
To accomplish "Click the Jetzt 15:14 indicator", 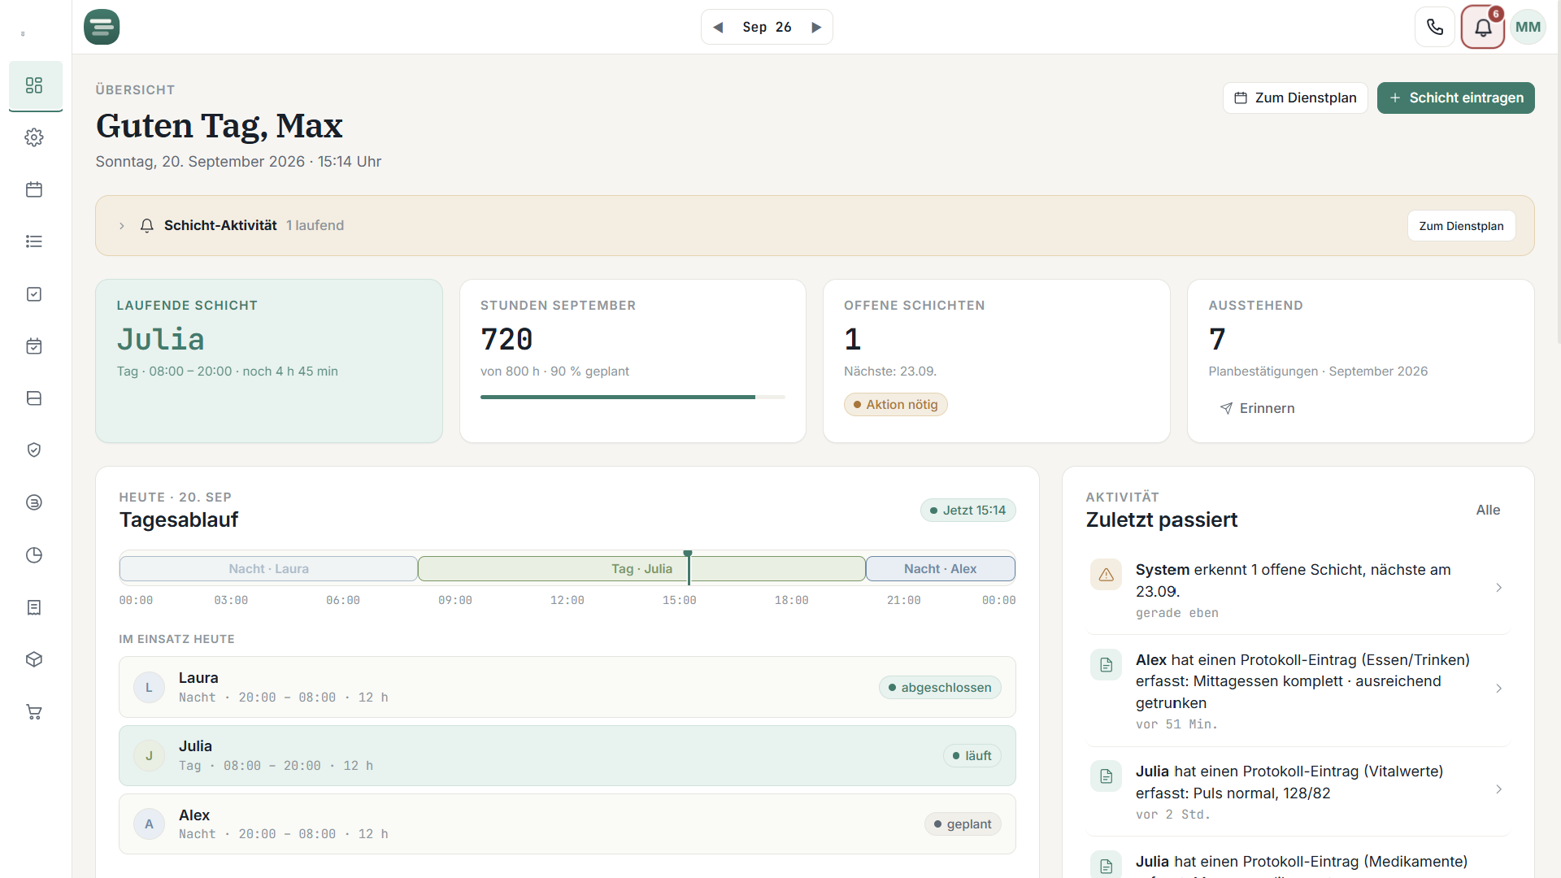I will point(967,511).
